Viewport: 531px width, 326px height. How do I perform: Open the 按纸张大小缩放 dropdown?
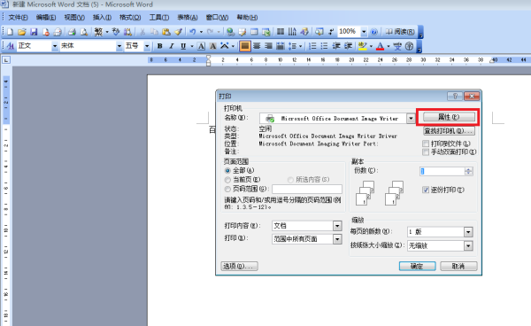468,245
